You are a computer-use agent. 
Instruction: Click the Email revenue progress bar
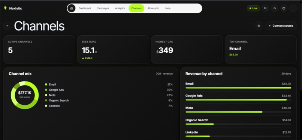point(238,88)
